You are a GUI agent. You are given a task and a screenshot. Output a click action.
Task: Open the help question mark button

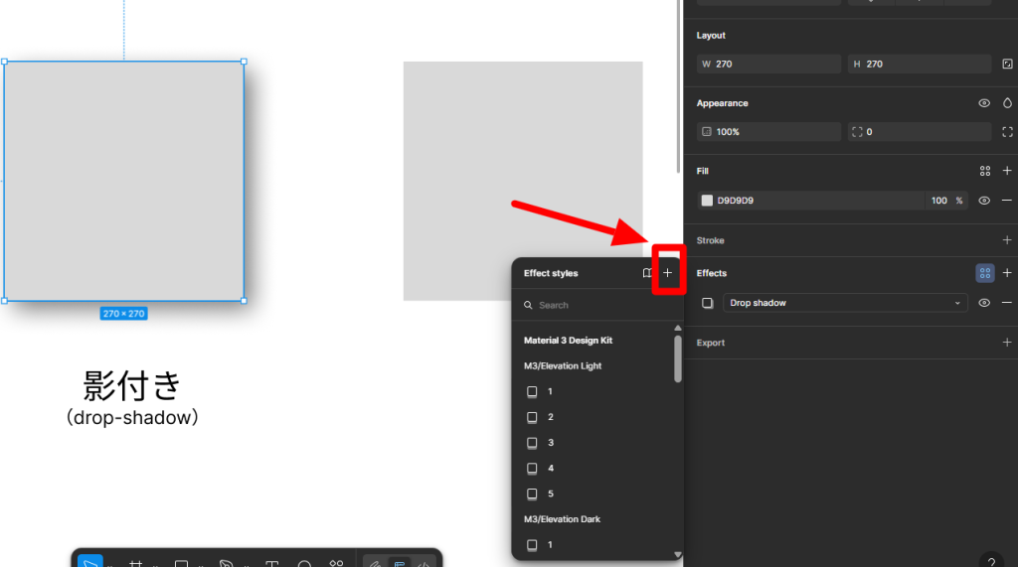pyautogui.click(x=991, y=560)
